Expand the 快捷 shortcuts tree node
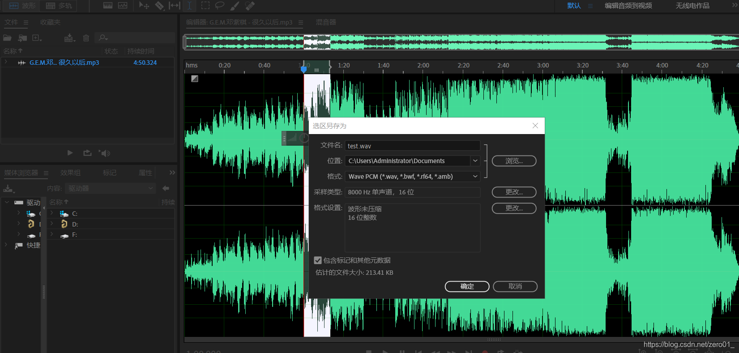This screenshot has width=739, height=353. (6, 245)
